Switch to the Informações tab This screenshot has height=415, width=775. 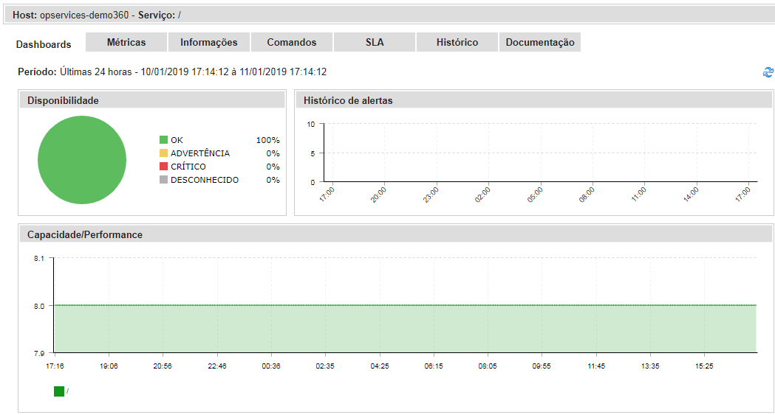coord(209,43)
